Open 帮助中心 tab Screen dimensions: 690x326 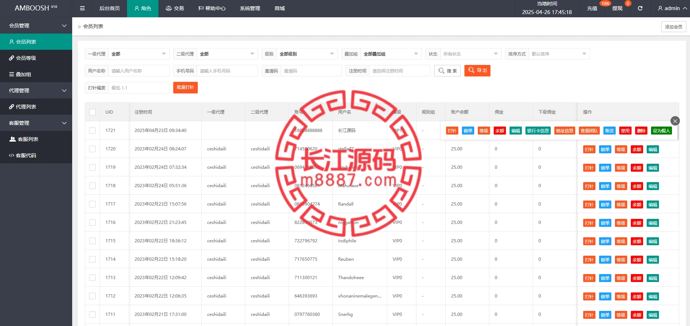[x=212, y=8]
